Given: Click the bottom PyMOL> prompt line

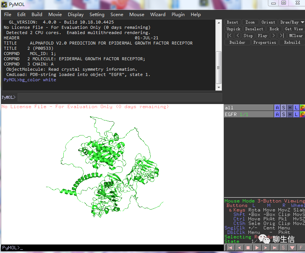Looking at the screenshot, I should (x=112, y=248).
